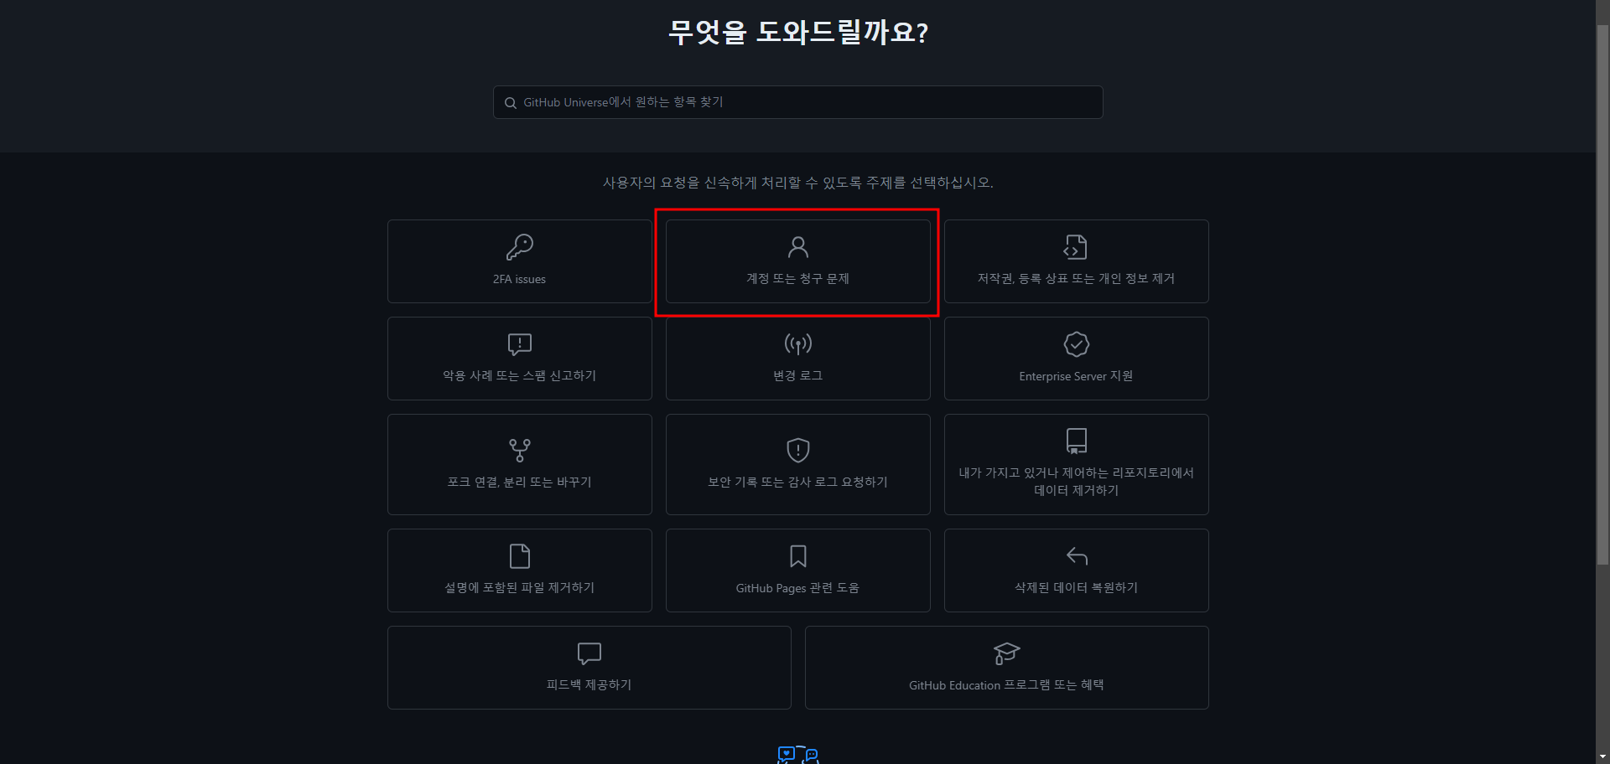Click the bookmark icon for GitHub Pages 도움
This screenshot has width=1610, height=764.
click(x=797, y=556)
